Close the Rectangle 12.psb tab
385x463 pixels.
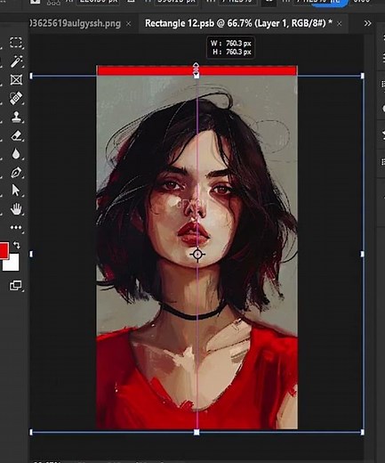tap(340, 24)
